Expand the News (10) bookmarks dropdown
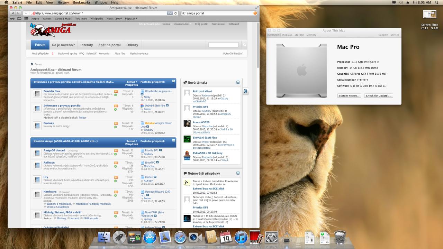Image resolution: width=443 pixels, height=249 pixels. click(114, 19)
